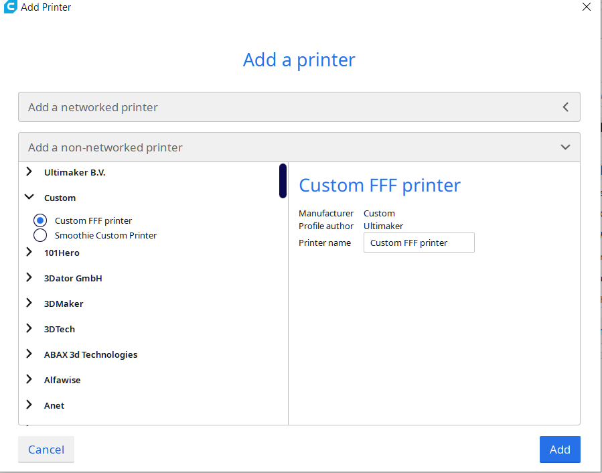Expand the ABAX 3d Technologies chevron
602x473 pixels.
(29, 354)
